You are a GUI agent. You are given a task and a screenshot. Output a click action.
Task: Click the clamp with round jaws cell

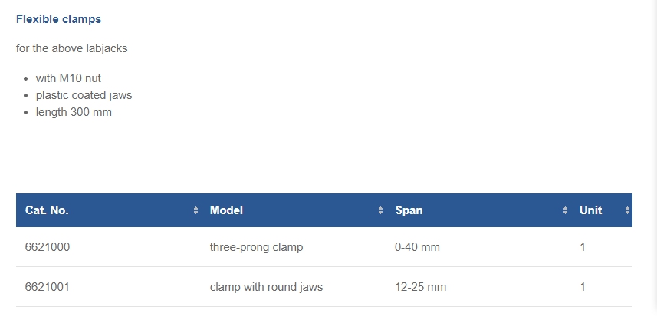coord(267,287)
